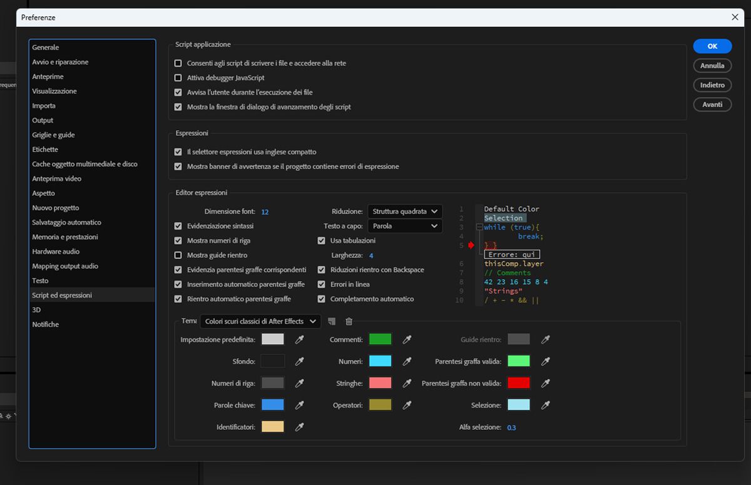This screenshot has width=751, height=485.
Task: Click the red error arrow in preview
Action: pyautogui.click(x=471, y=245)
